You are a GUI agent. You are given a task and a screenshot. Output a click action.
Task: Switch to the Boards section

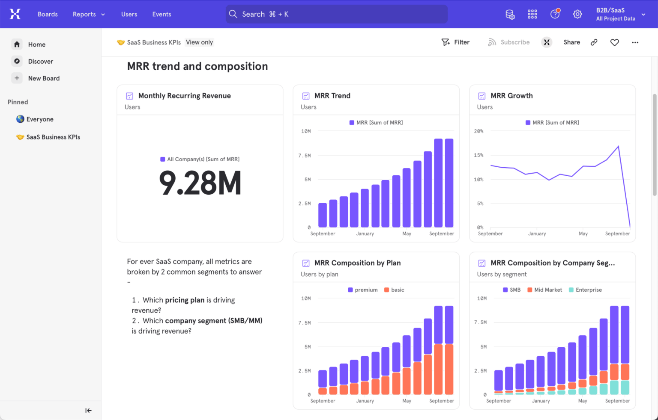point(48,14)
